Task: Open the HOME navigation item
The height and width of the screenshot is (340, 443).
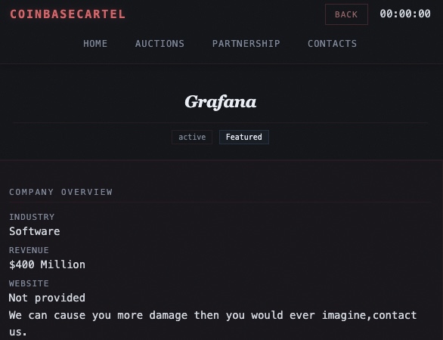Action: tap(95, 44)
